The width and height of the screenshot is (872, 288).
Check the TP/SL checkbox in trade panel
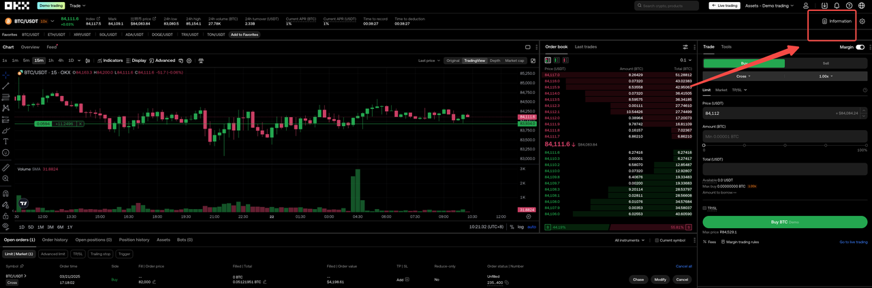(704, 208)
